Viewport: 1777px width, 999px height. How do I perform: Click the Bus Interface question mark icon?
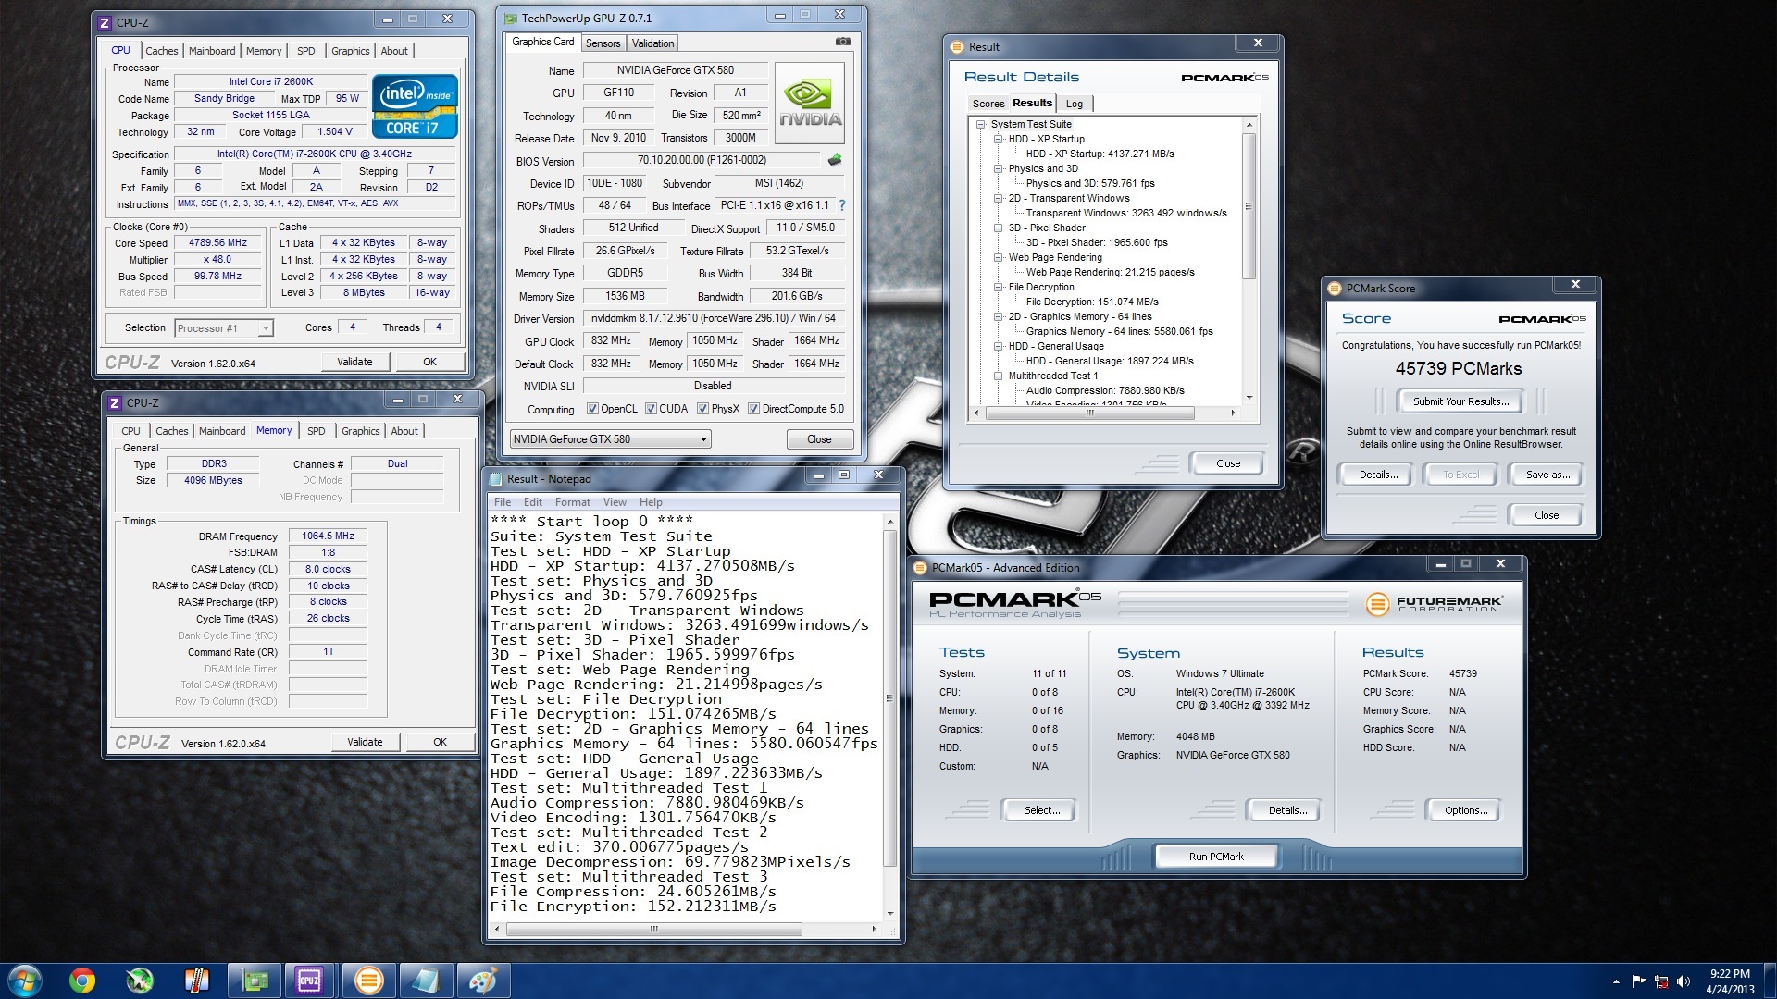(842, 205)
